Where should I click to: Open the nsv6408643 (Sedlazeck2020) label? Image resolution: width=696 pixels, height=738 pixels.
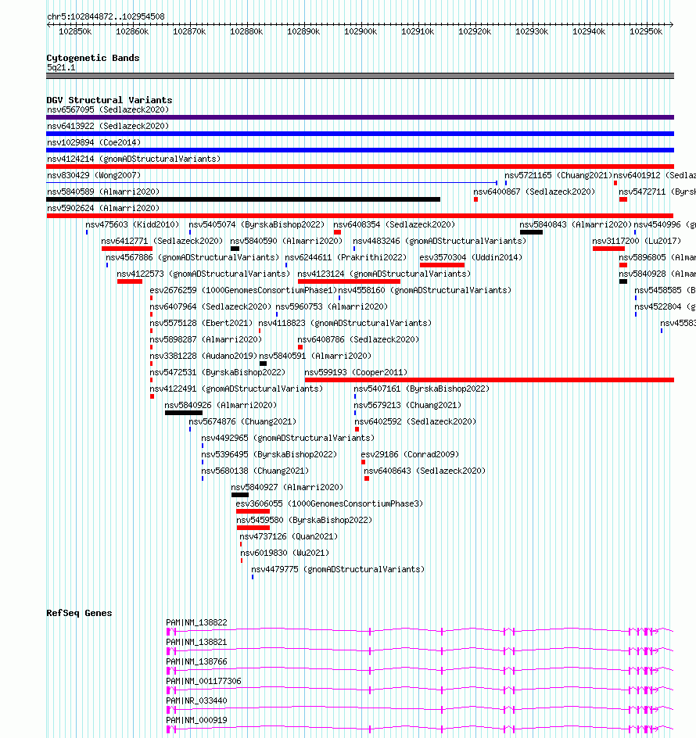425,471
